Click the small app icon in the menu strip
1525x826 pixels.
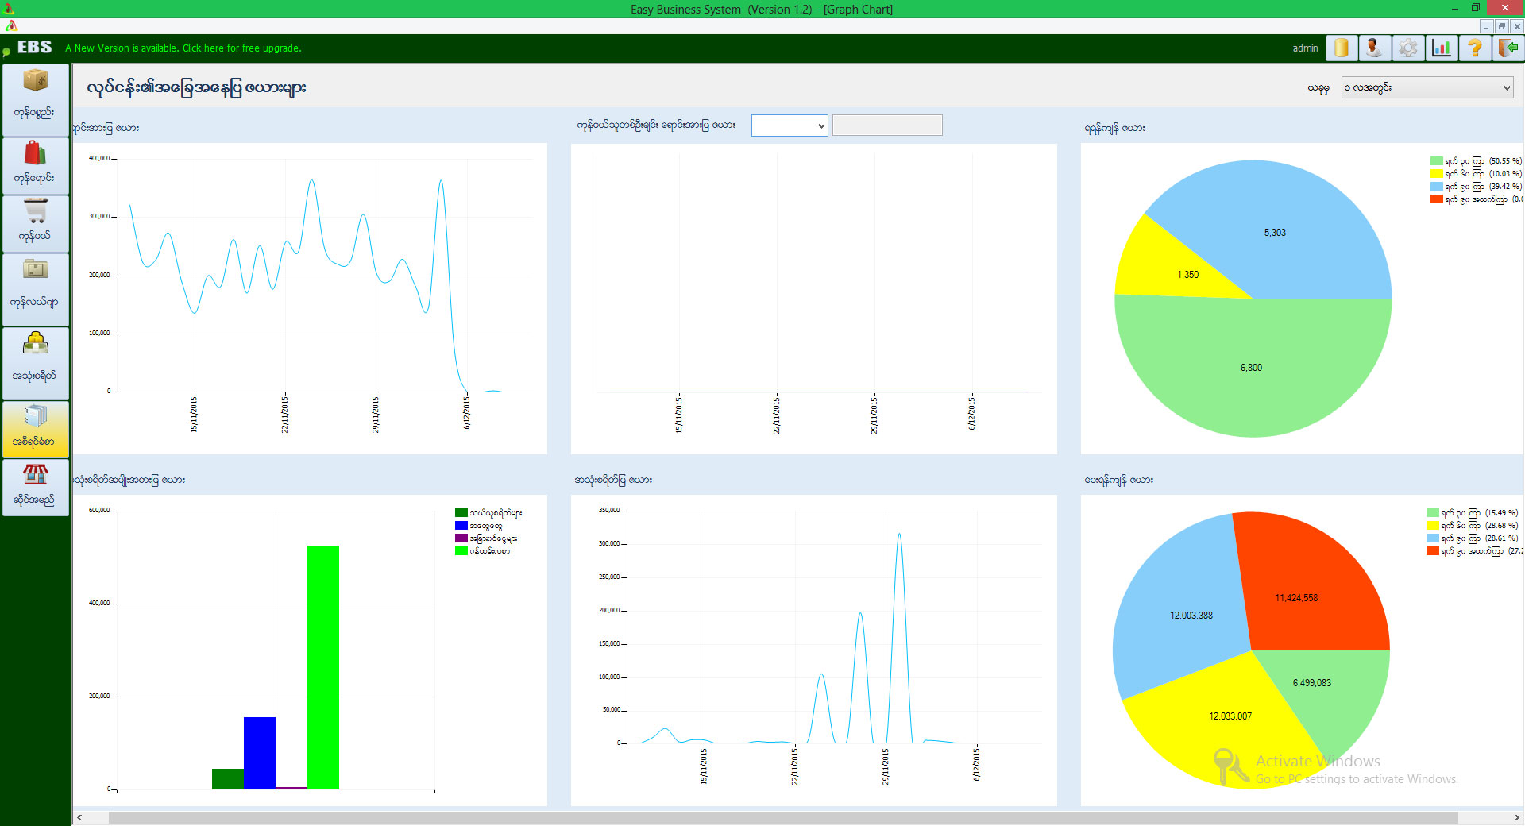(10, 25)
